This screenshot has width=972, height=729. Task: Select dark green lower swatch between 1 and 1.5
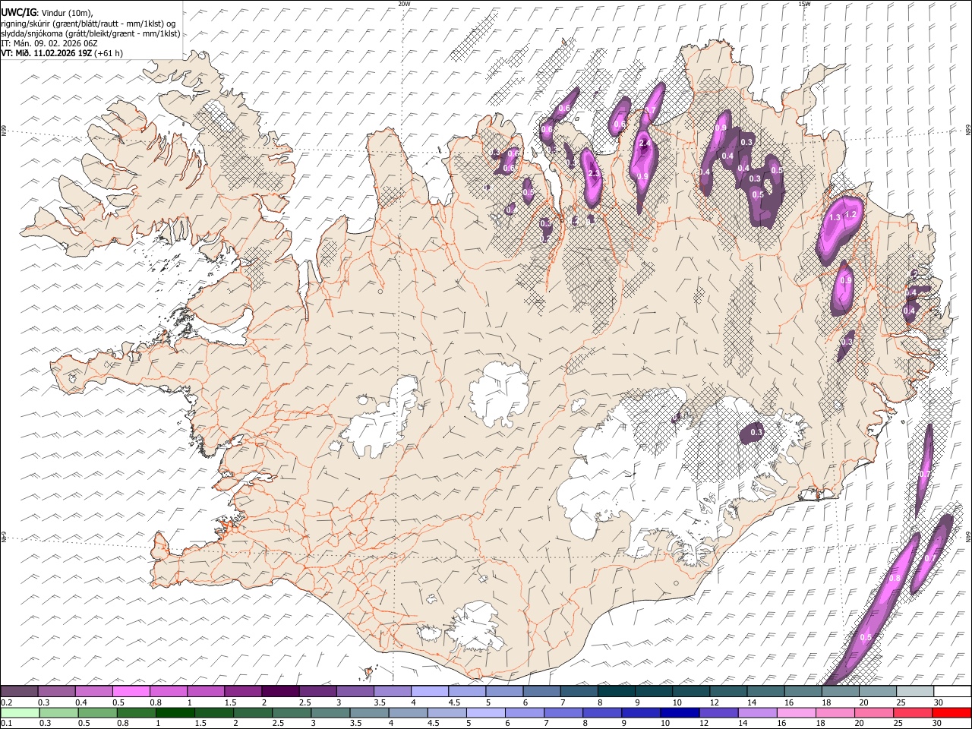click(175, 712)
